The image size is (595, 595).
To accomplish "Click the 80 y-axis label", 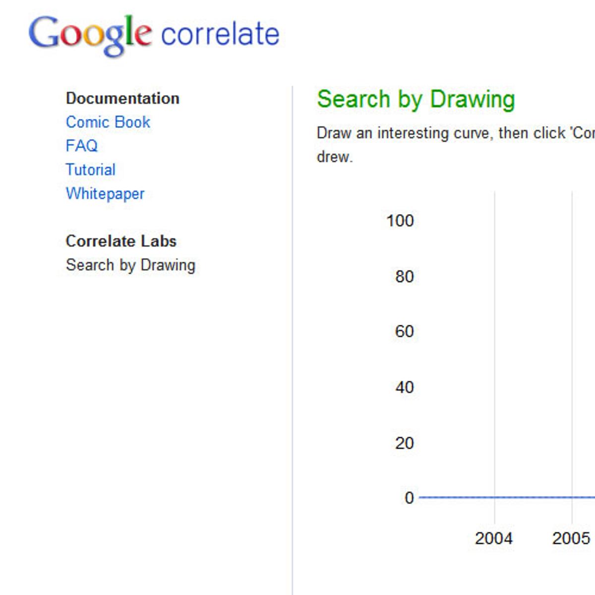I will 404,276.
